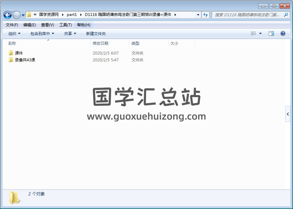This screenshot has height=209, width=293.
Task: Open the 编辑(E) menu
Action: pyautogui.click(x=29, y=25)
